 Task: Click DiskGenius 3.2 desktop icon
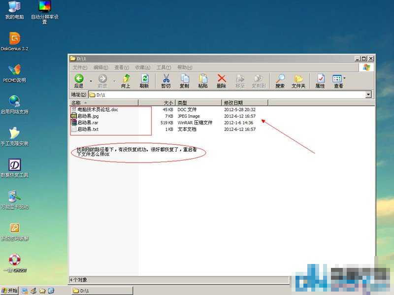tap(15, 41)
